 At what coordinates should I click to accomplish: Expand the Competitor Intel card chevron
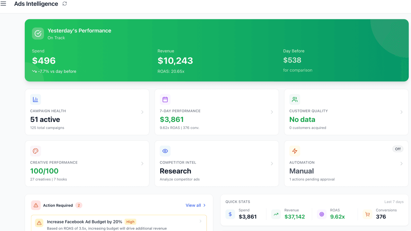coord(272,164)
